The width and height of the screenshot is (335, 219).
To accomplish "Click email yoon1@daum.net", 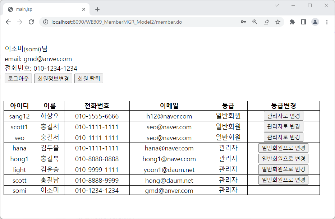I will (169, 170).
